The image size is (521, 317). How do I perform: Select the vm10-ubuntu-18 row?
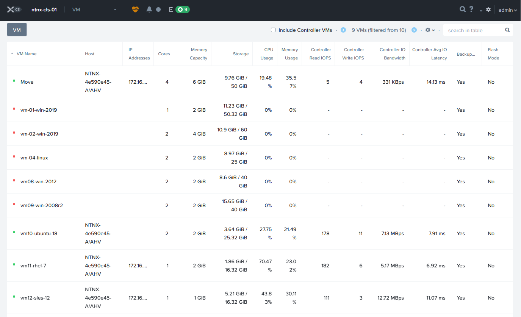click(39, 233)
